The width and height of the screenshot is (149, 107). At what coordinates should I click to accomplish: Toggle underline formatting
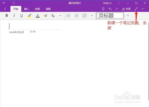click(21, 15)
